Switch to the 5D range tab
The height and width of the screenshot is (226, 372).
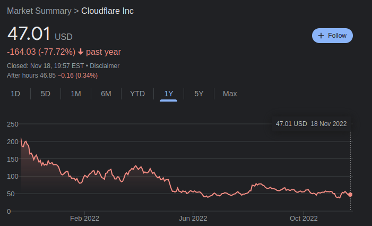(x=45, y=94)
